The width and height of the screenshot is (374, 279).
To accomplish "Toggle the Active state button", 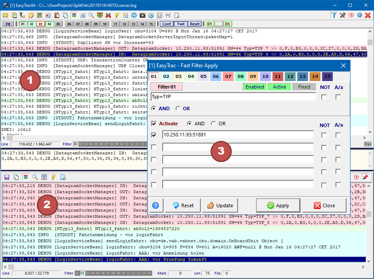I will tap(280, 87).
